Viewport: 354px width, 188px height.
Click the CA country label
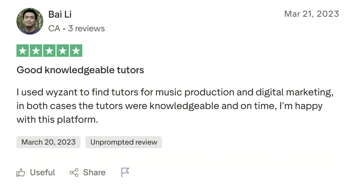pyautogui.click(x=54, y=29)
